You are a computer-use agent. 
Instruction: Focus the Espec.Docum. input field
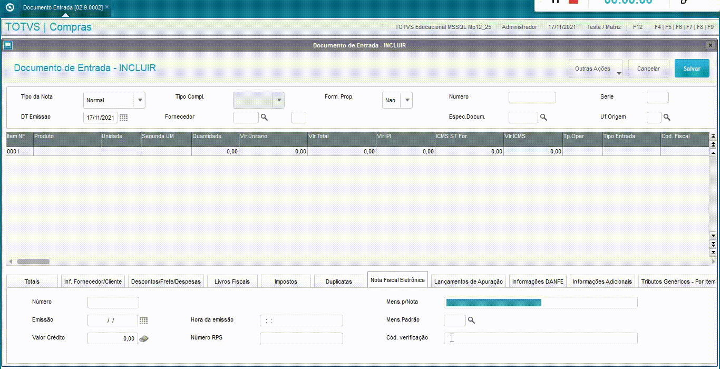(x=523, y=118)
